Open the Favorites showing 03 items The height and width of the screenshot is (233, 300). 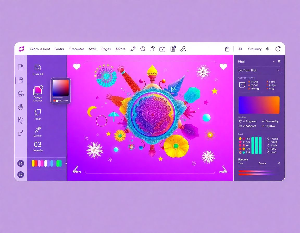coord(37,146)
